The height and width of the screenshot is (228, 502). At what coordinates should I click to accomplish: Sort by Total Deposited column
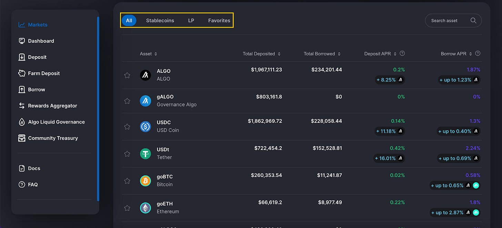(262, 54)
